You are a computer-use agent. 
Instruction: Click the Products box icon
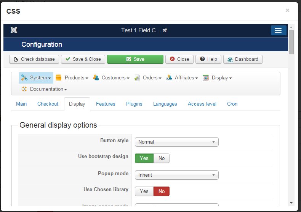(58, 78)
